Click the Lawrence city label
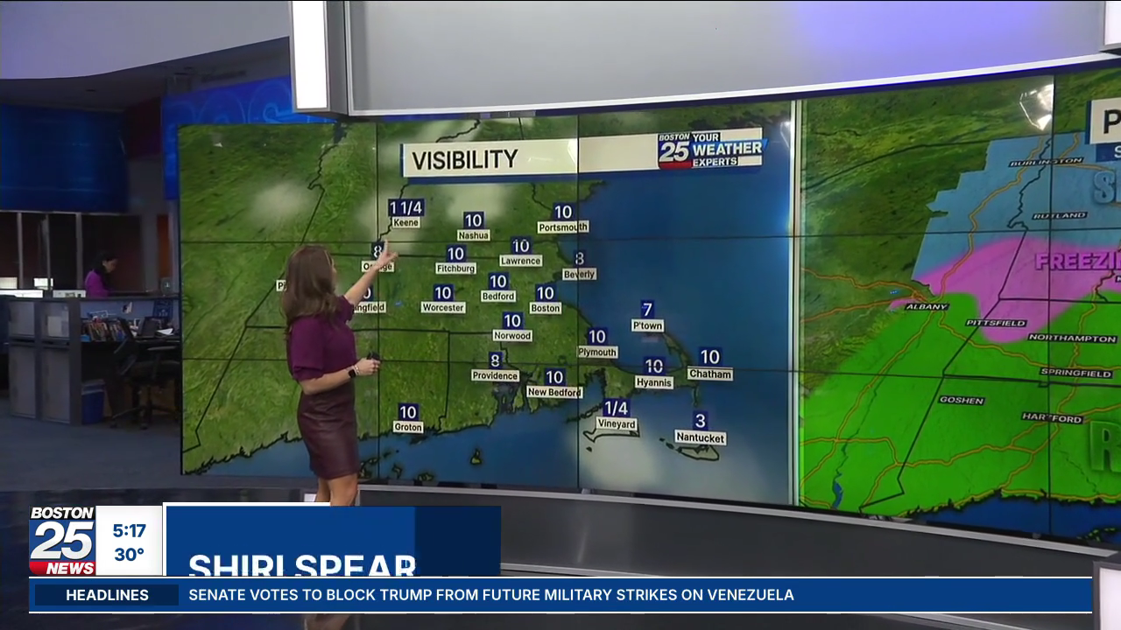The height and width of the screenshot is (630, 1121). [521, 261]
